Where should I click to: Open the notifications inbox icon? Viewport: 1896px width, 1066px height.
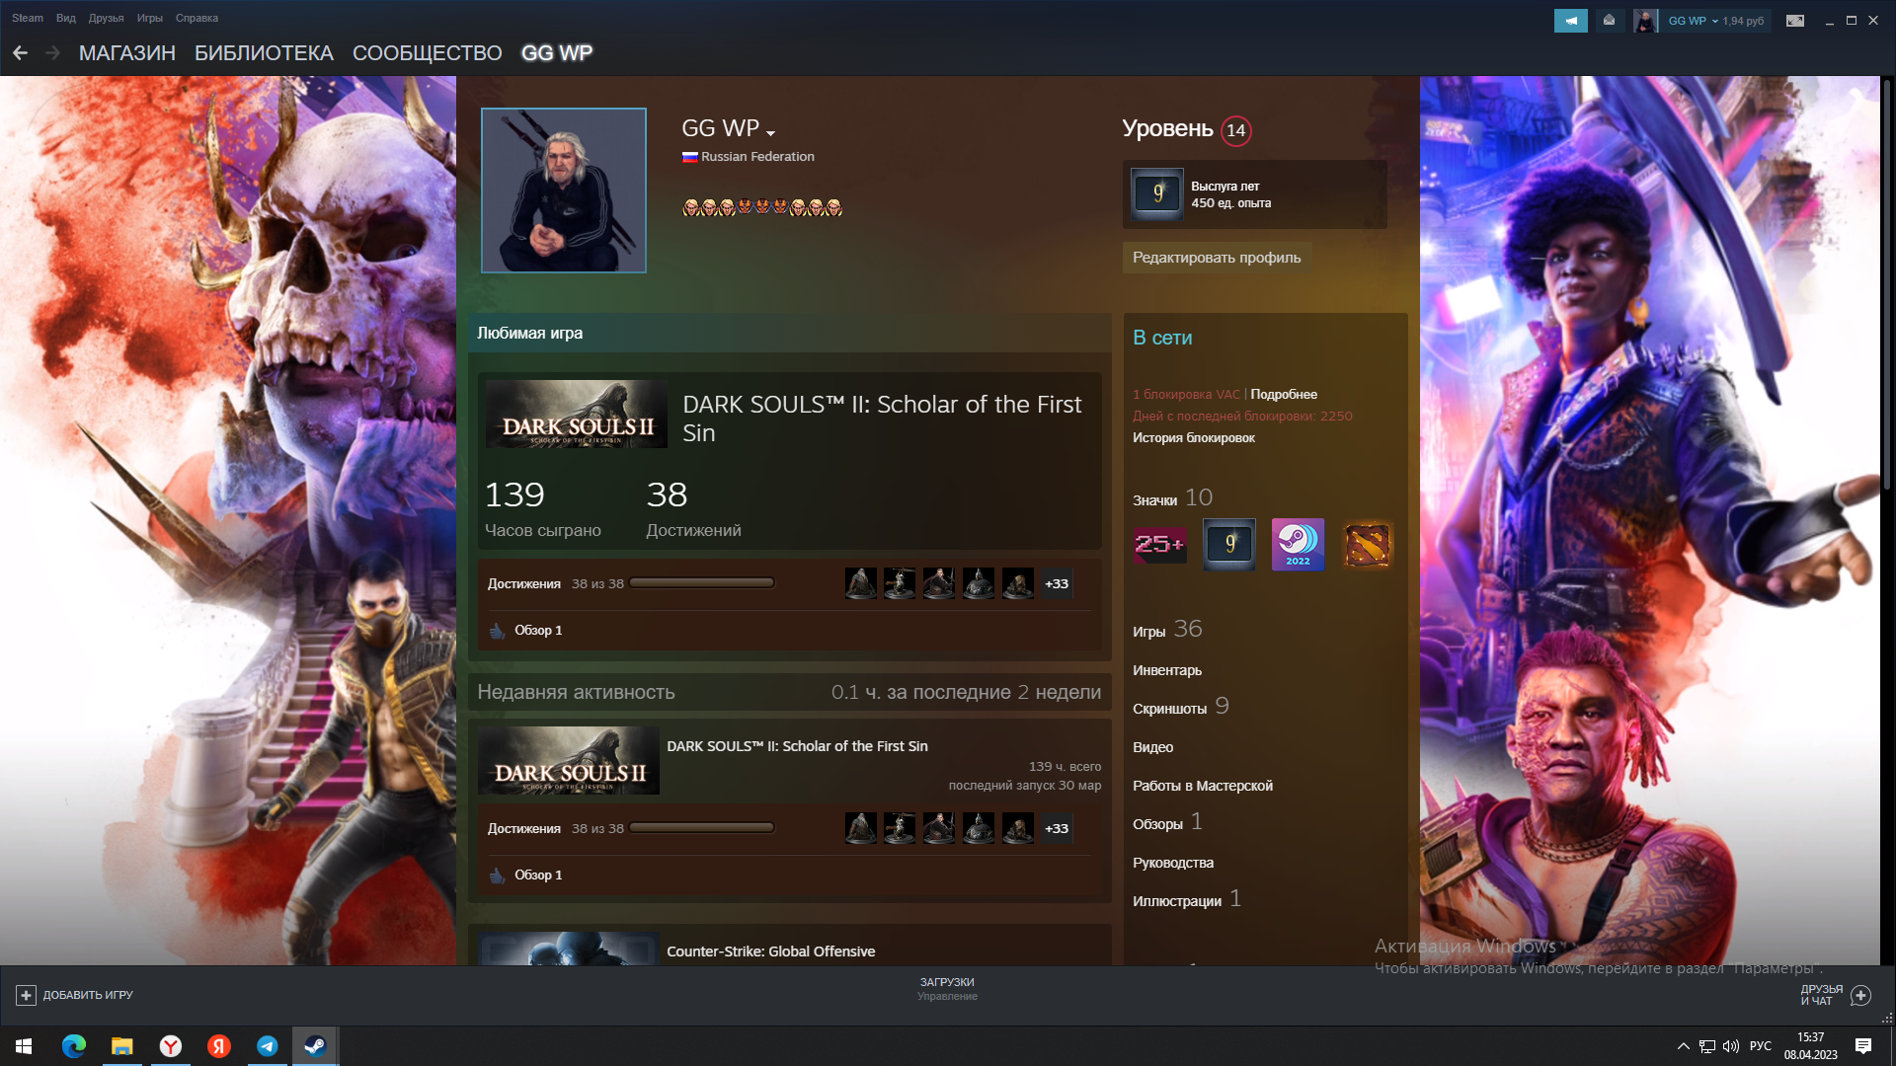pyautogui.click(x=1609, y=21)
